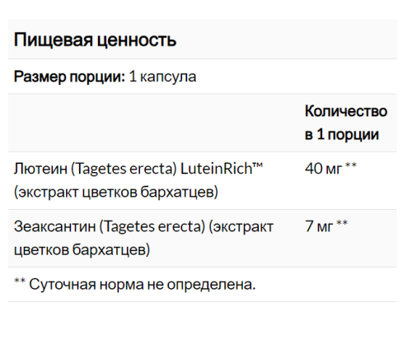Click the '1 капсула' serving value
412x344 pixels.
pyautogui.click(x=162, y=77)
